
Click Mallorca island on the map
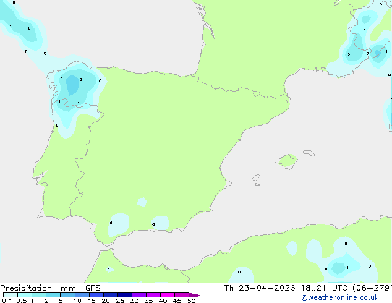[287, 161]
